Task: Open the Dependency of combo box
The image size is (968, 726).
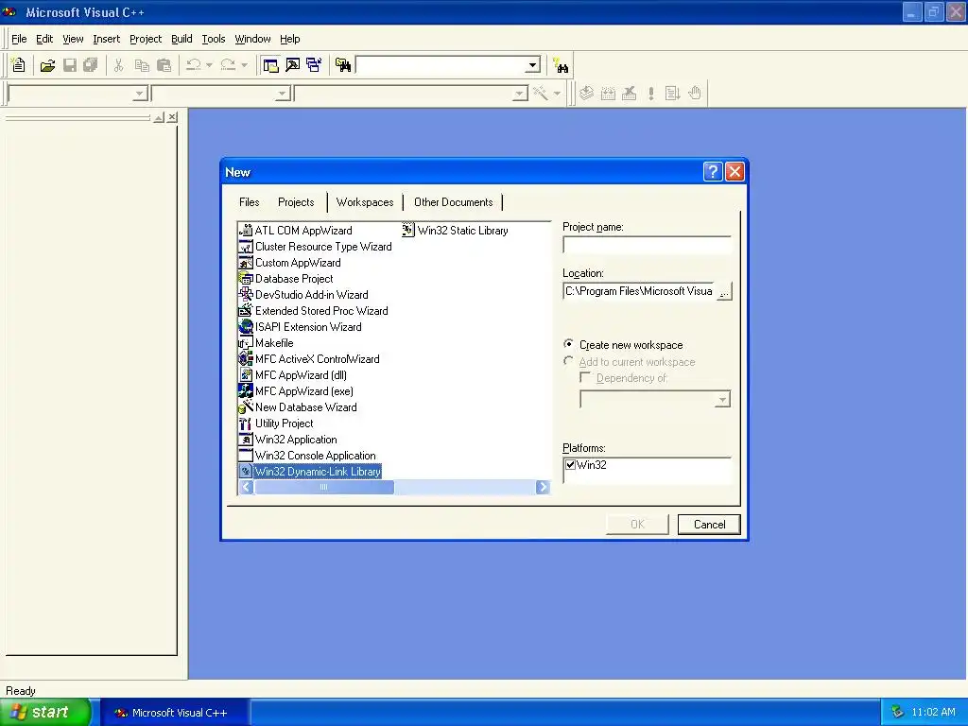Action: (721, 400)
